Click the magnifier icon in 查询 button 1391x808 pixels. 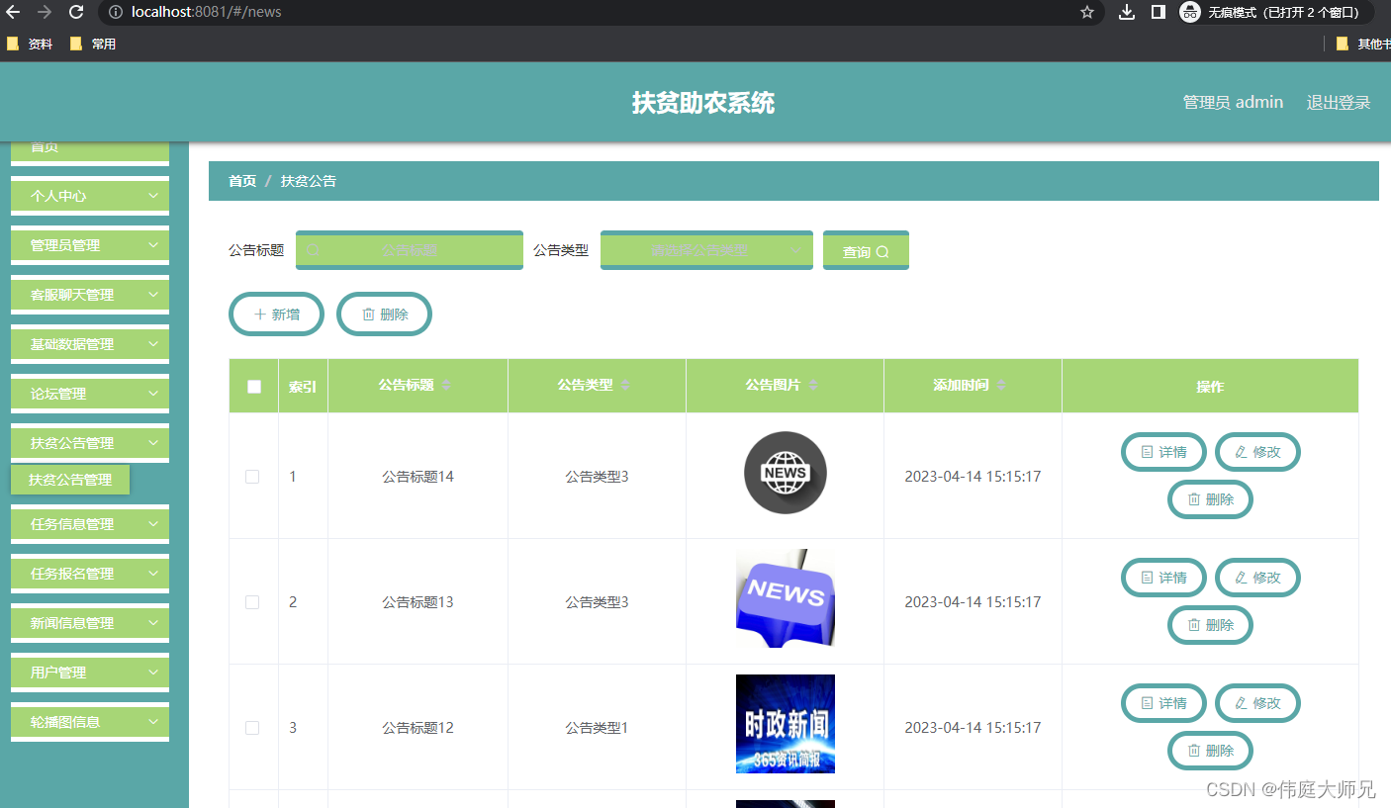coord(882,252)
